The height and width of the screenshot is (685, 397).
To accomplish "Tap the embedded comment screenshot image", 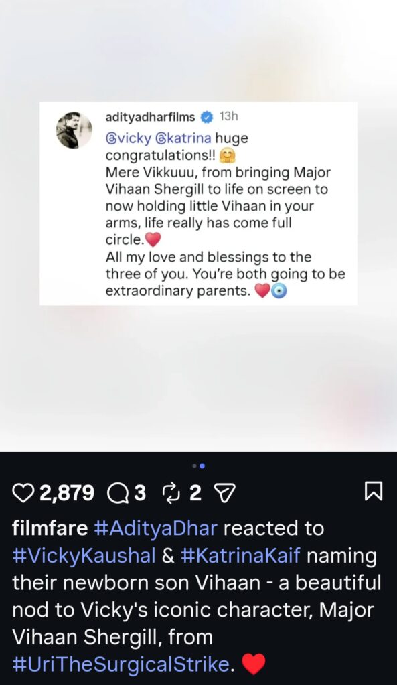I will pos(198,203).
